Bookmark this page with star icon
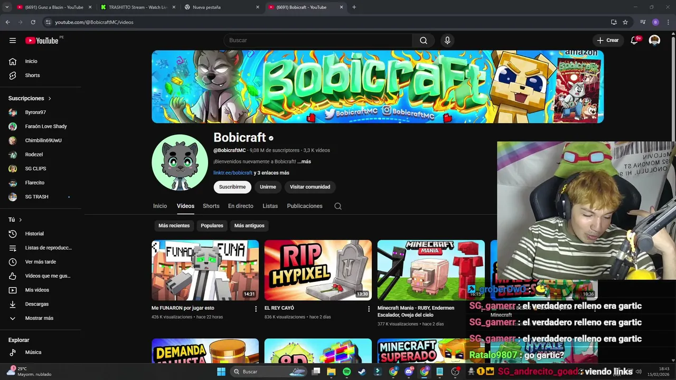The height and width of the screenshot is (380, 676). click(x=625, y=22)
